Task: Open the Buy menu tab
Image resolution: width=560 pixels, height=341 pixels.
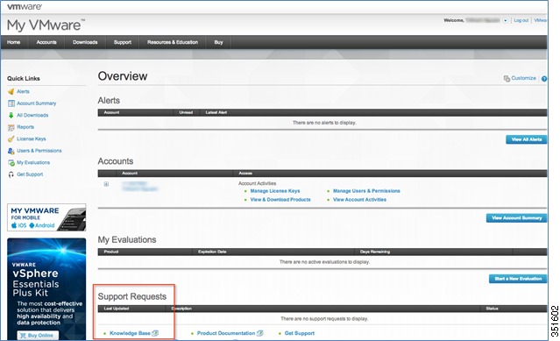Action: pos(218,42)
